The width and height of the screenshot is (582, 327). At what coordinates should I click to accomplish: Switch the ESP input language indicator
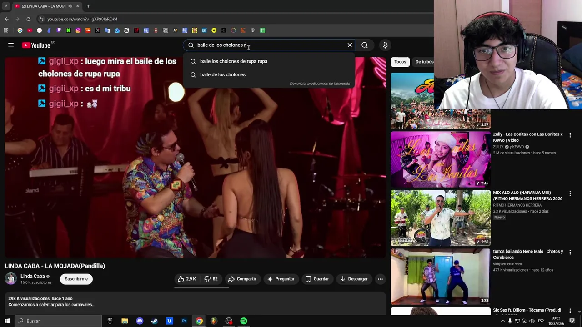pos(541,321)
